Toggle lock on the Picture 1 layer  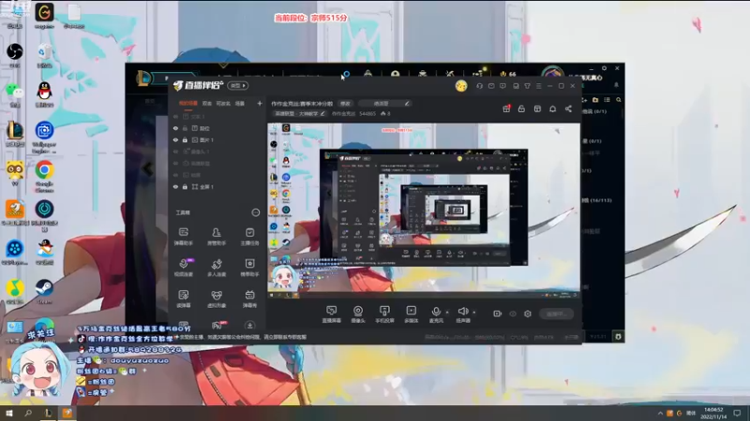pyautogui.click(x=185, y=139)
